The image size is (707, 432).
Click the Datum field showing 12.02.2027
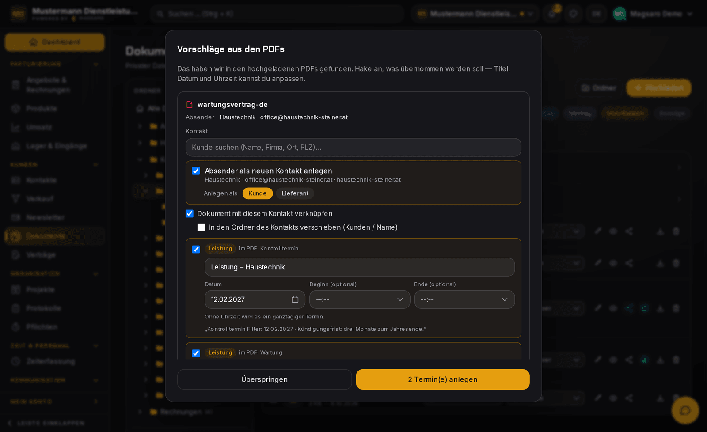[255, 299]
